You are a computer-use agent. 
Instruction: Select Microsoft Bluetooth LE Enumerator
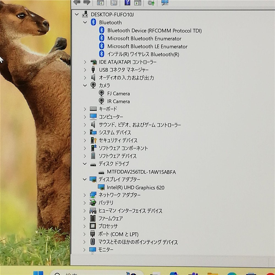coord(147,46)
